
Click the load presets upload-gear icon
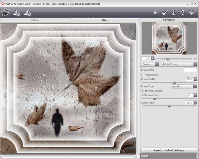click(17, 13)
